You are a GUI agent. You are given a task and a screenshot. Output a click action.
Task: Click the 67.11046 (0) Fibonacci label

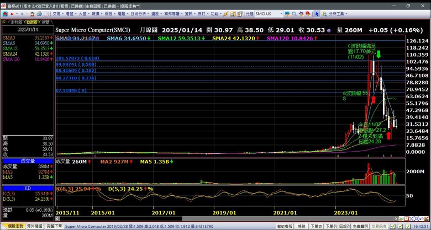(71, 90)
